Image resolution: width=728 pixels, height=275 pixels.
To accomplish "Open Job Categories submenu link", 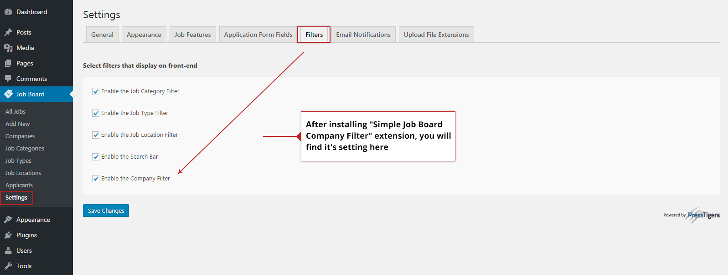I will click(x=25, y=148).
